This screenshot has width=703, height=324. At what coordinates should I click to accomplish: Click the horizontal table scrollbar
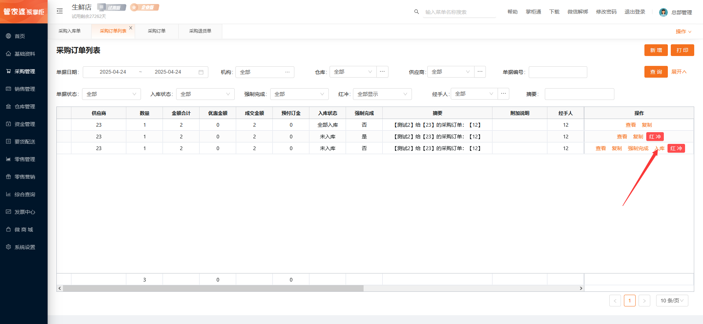coord(213,288)
